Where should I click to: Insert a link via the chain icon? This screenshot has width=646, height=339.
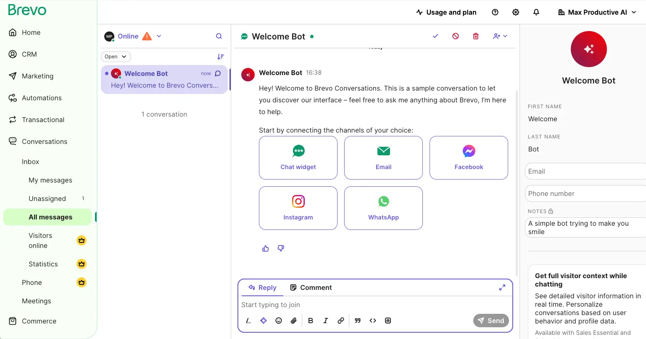[340, 320]
